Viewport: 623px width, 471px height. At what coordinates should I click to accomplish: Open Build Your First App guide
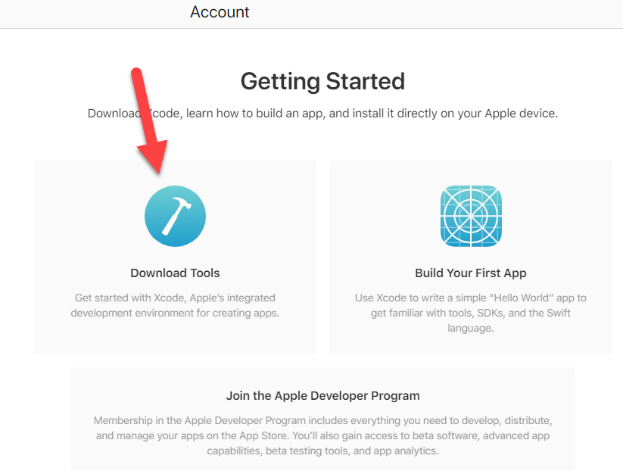(471, 273)
